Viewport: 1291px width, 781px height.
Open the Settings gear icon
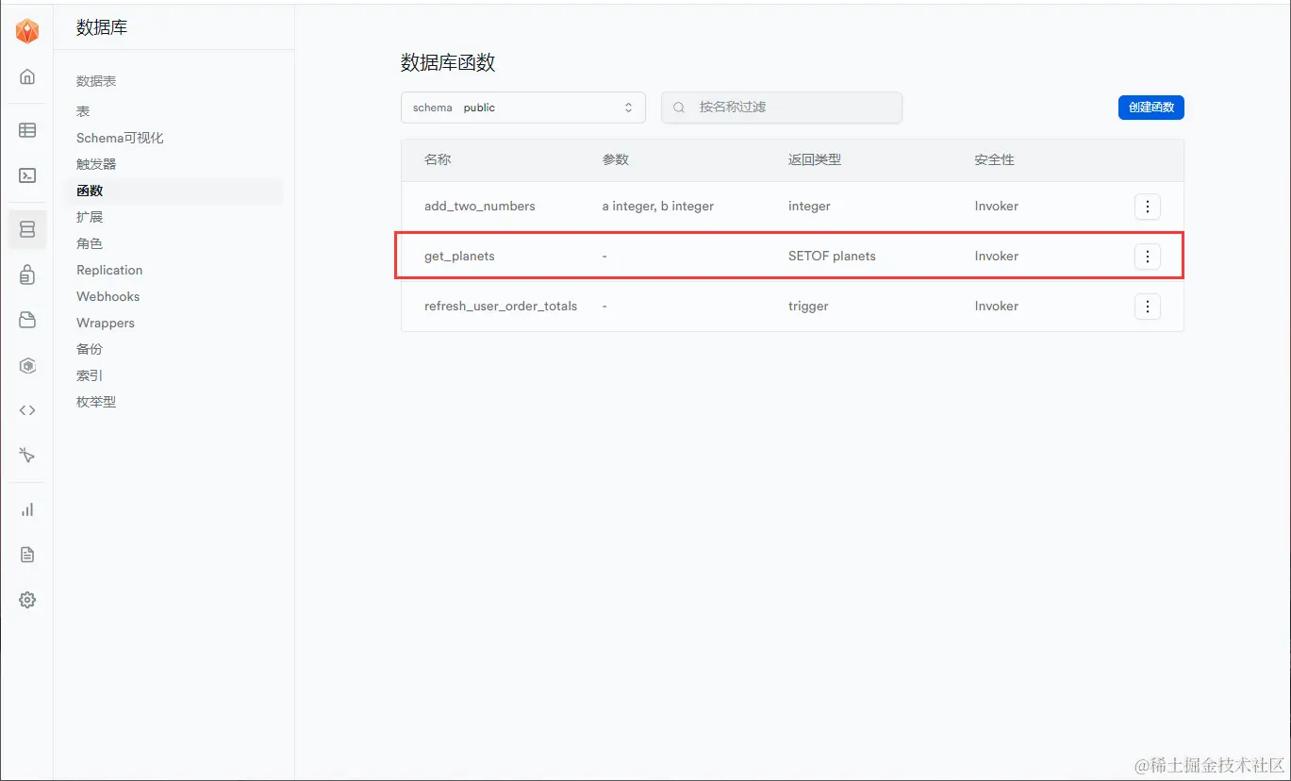(x=27, y=600)
